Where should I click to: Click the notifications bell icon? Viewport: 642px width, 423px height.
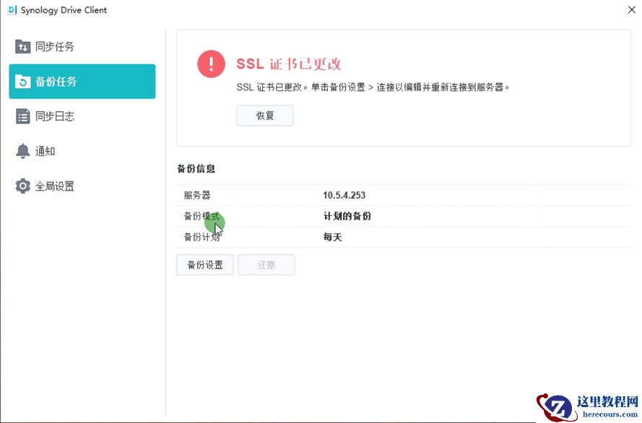22,151
